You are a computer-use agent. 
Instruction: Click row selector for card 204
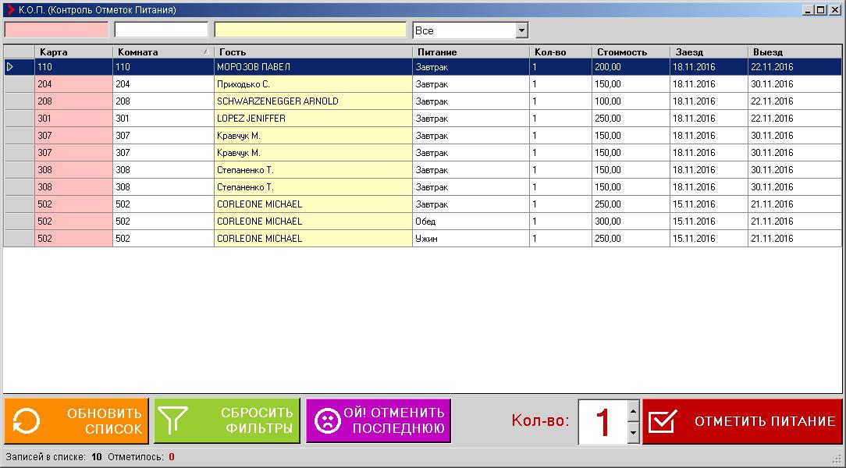tap(20, 84)
